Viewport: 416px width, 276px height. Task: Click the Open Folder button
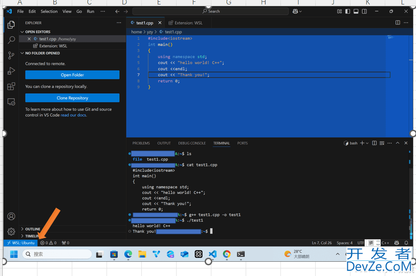pos(72,75)
